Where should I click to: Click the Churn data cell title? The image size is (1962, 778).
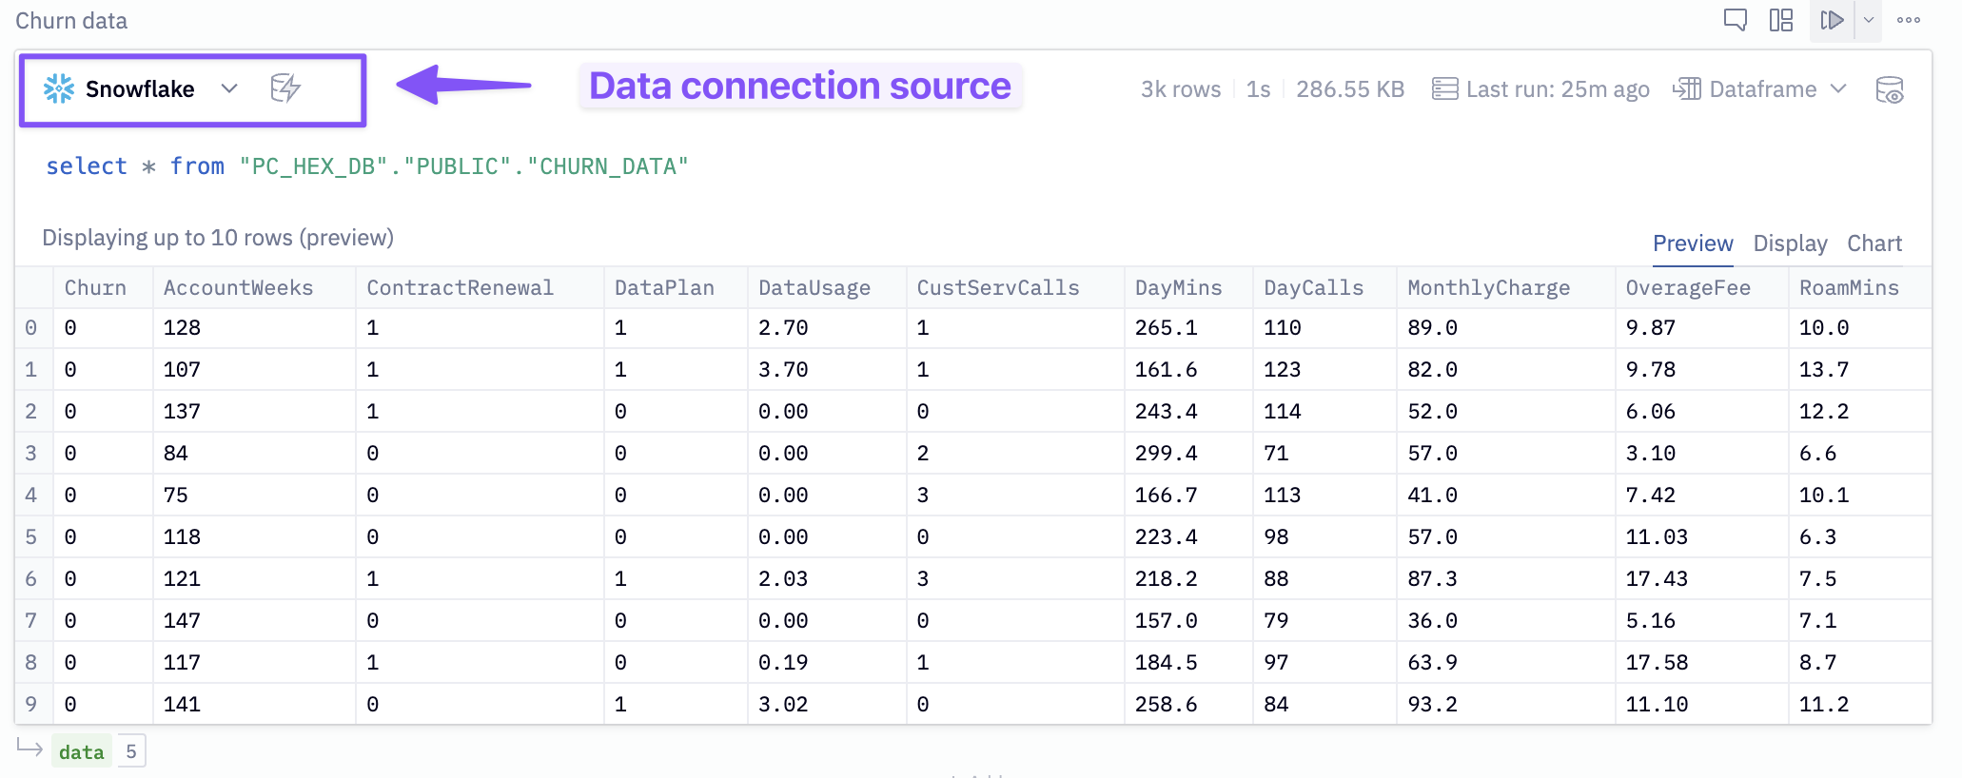pyautogui.click(x=71, y=21)
